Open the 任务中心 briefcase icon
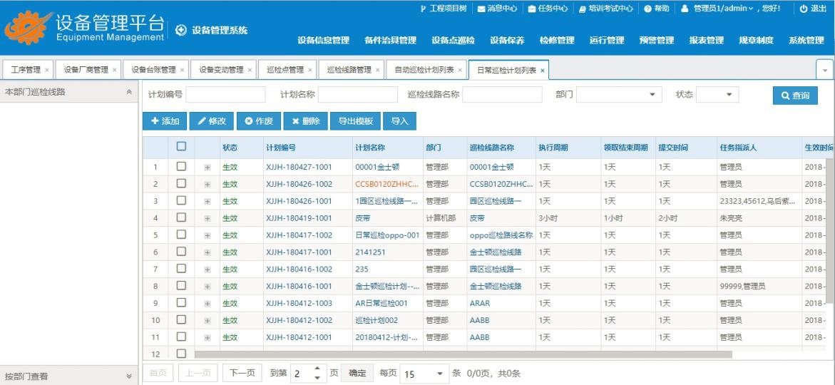 coord(532,9)
